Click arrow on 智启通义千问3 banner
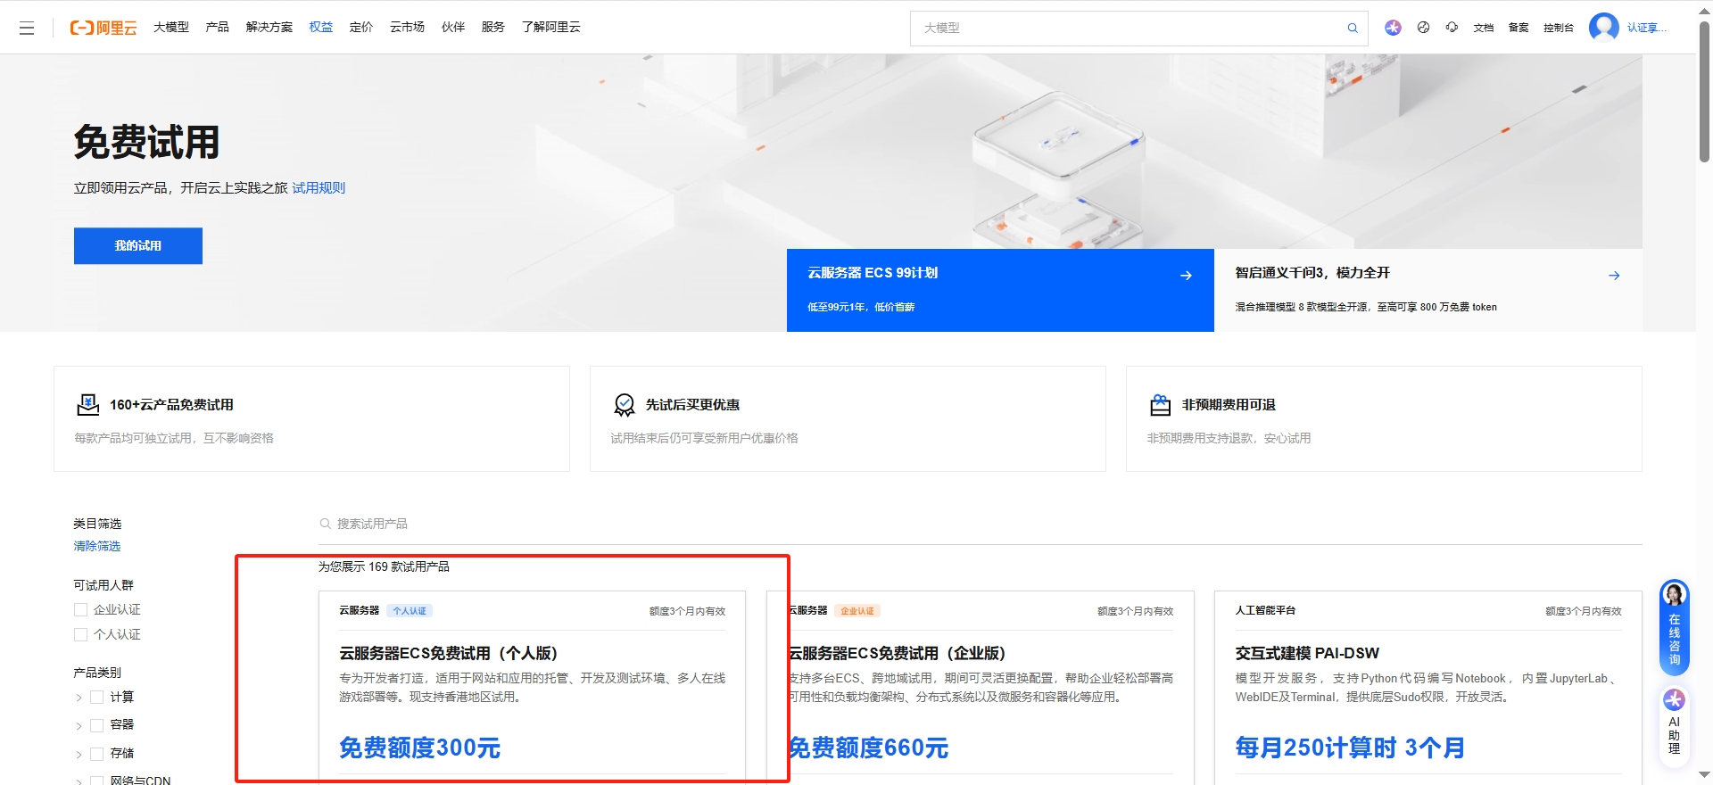 1614,276
